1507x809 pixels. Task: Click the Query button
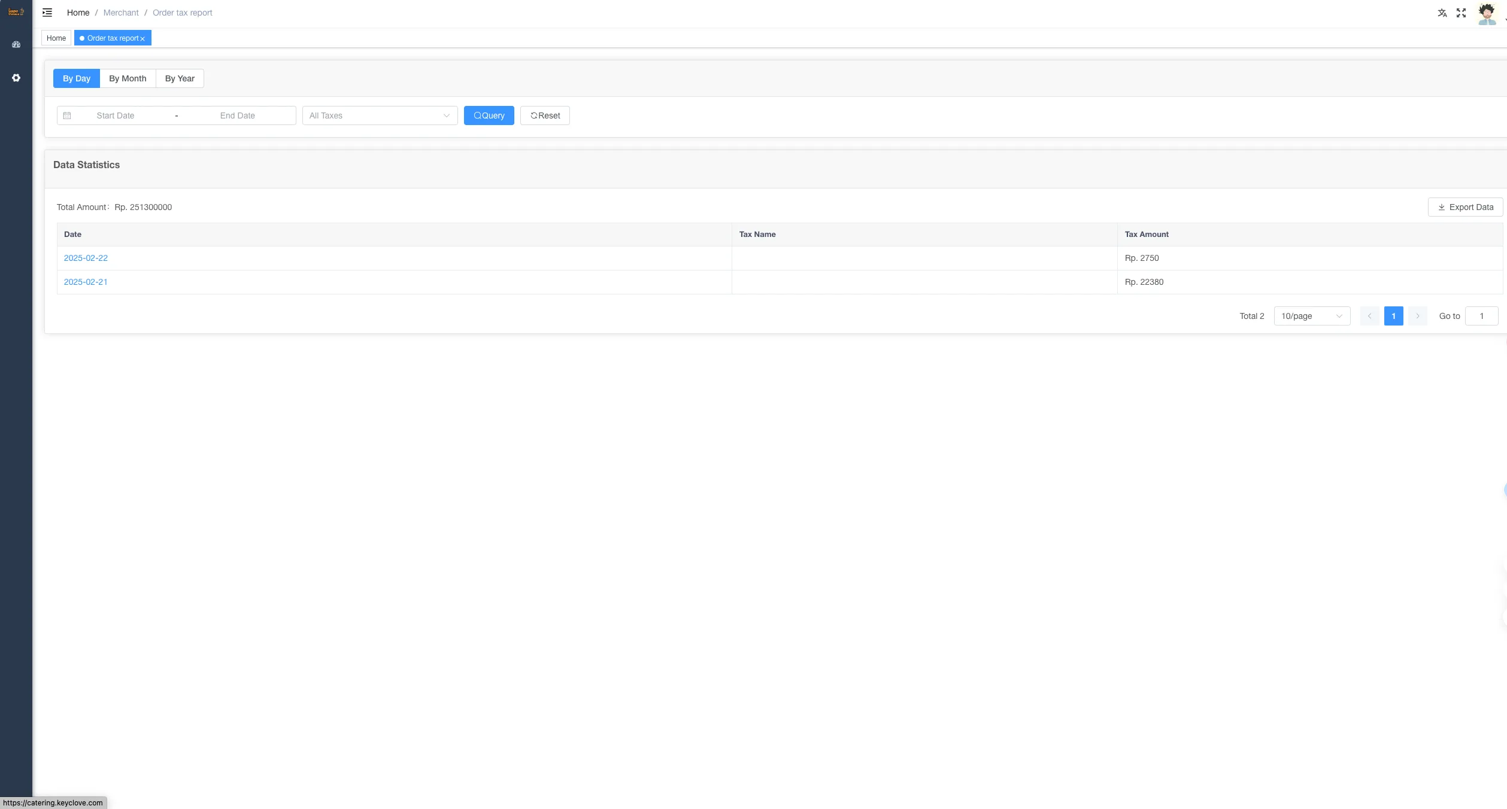click(489, 115)
